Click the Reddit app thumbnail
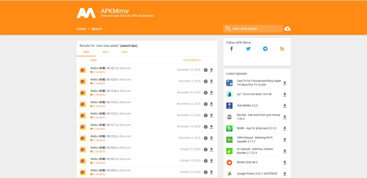Viewport: 367px width, 178px height. pyautogui.click(x=229, y=162)
